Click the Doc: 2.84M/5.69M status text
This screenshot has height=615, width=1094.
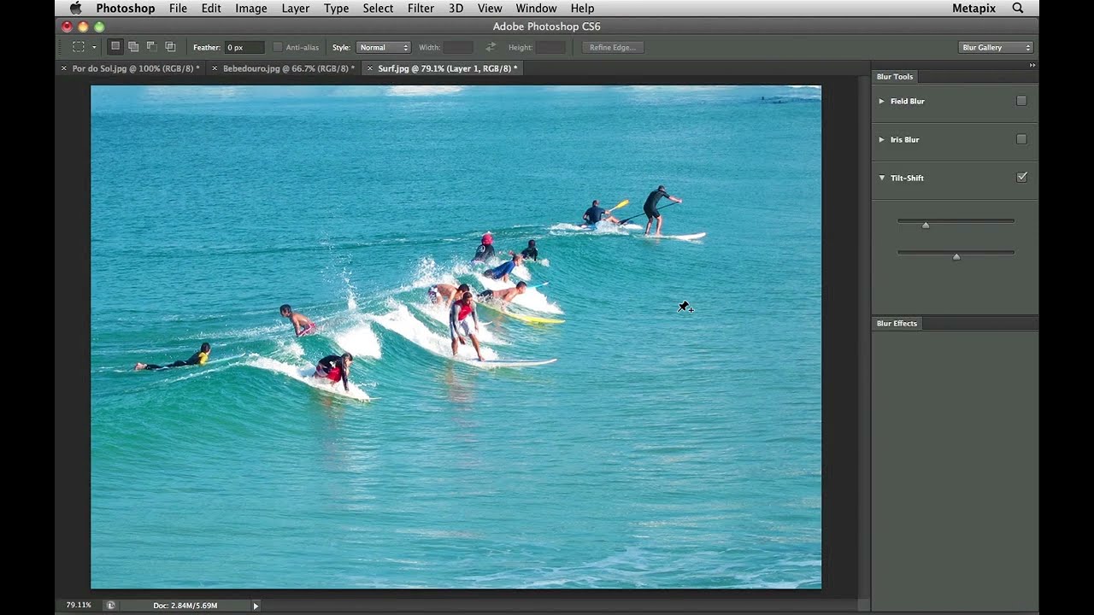point(185,606)
